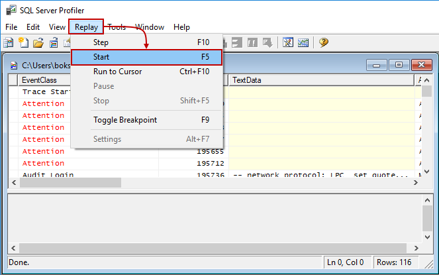Click the value 195712 cell
The height and width of the screenshot is (275, 439).
coord(194,164)
